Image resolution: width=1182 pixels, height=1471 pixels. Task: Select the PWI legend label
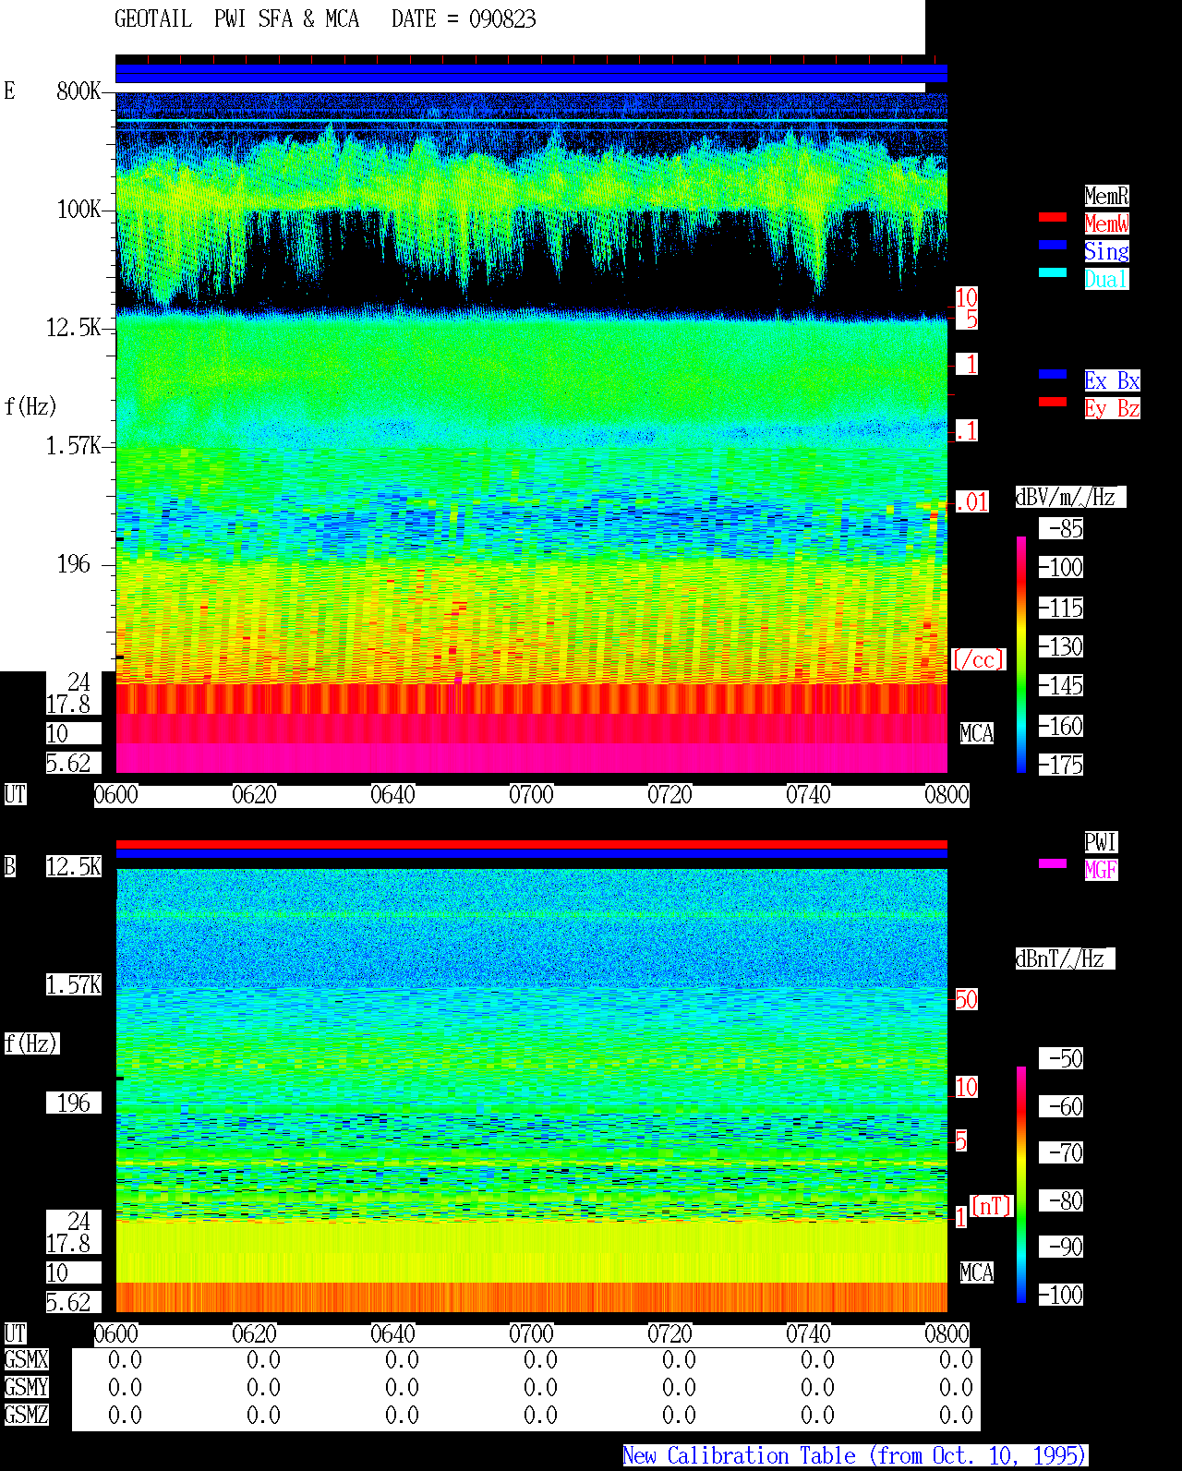click(1101, 842)
